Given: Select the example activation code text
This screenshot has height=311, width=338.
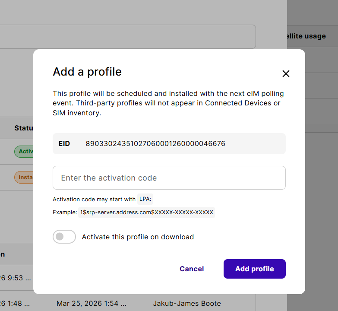Looking at the screenshot, I should (x=147, y=213).
